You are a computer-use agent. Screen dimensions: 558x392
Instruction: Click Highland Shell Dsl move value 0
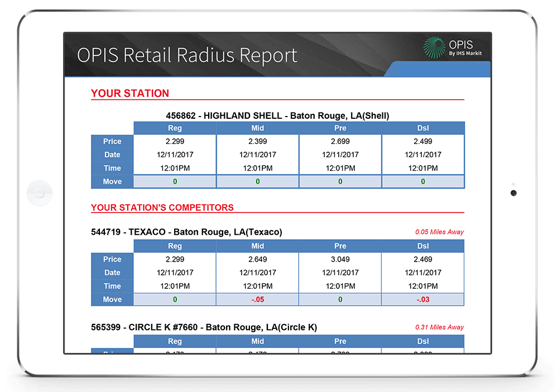tap(423, 181)
